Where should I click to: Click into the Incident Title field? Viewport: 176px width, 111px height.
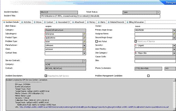(100, 16)
